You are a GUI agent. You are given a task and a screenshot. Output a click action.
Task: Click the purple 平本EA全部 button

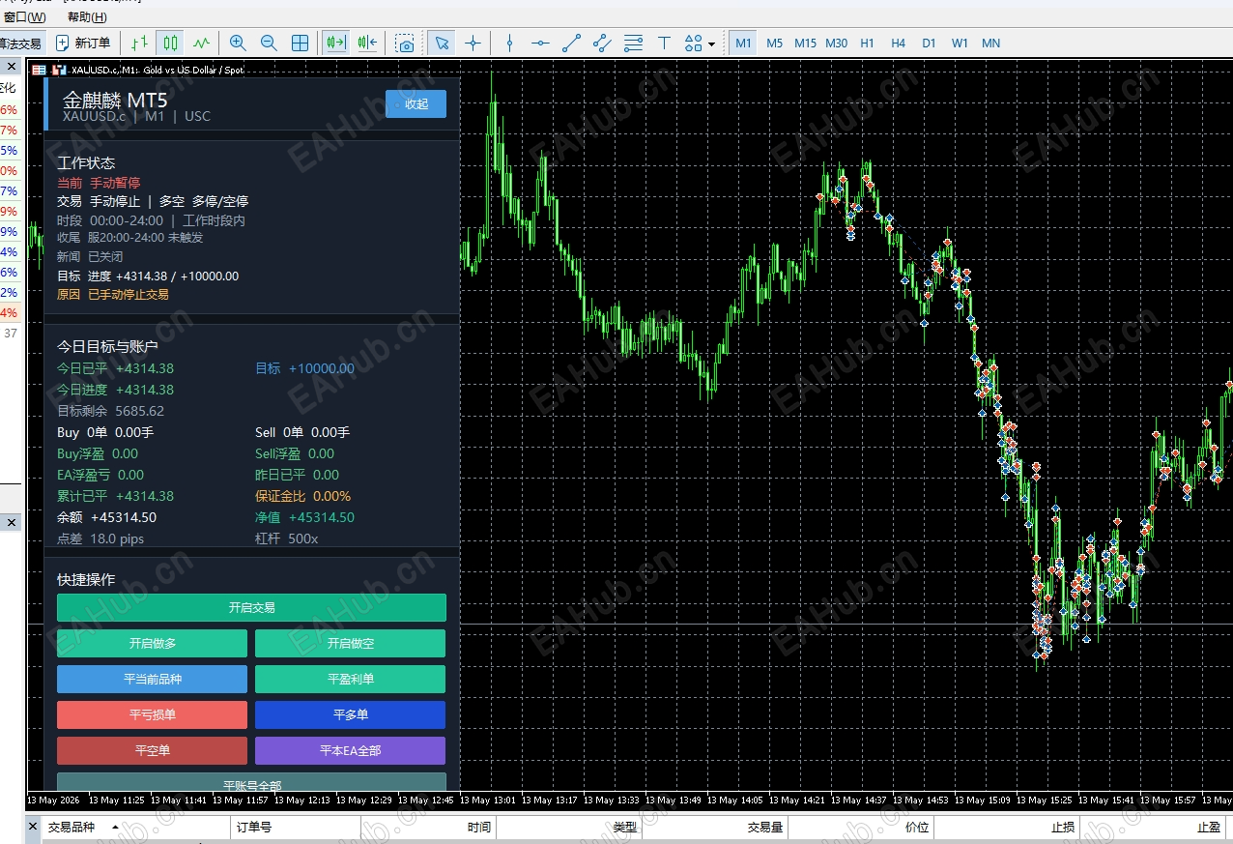pos(350,750)
